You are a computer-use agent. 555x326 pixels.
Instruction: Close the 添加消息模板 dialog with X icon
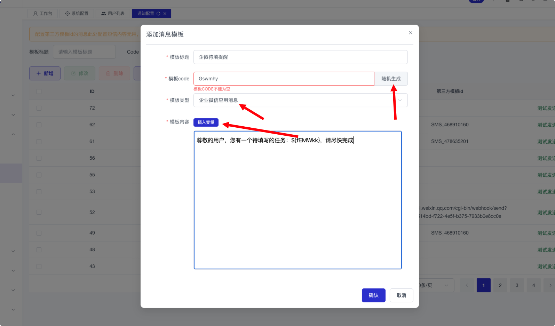[411, 33]
